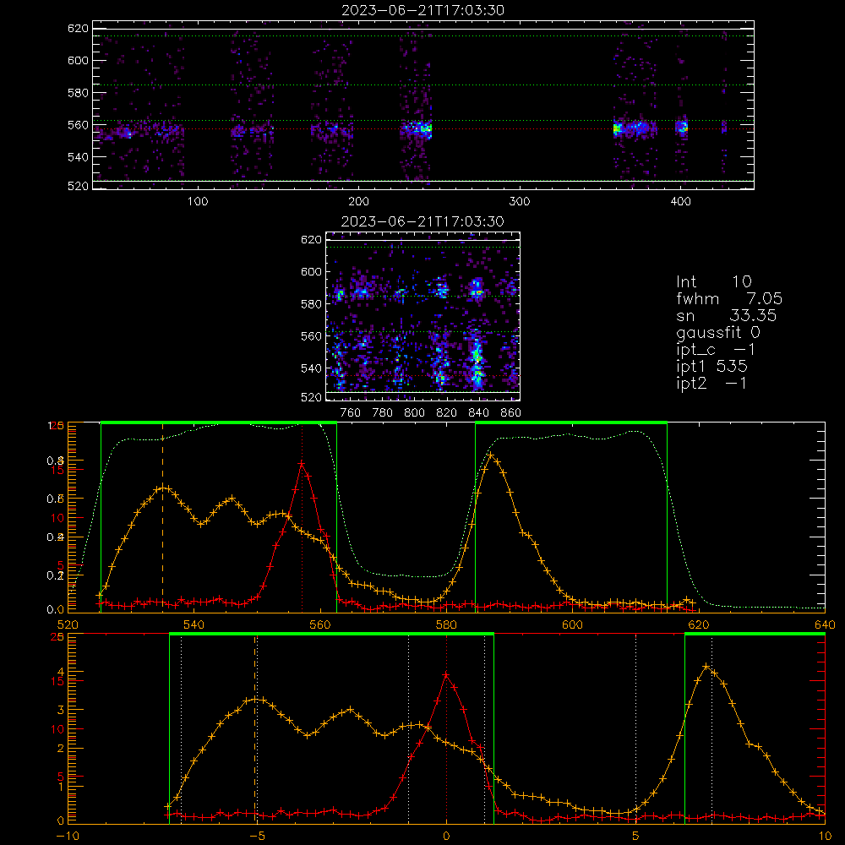Click the top plot timestamp title 2023-06-21T17:03:30
The width and height of the screenshot is (845, 845).
(422, 10)
